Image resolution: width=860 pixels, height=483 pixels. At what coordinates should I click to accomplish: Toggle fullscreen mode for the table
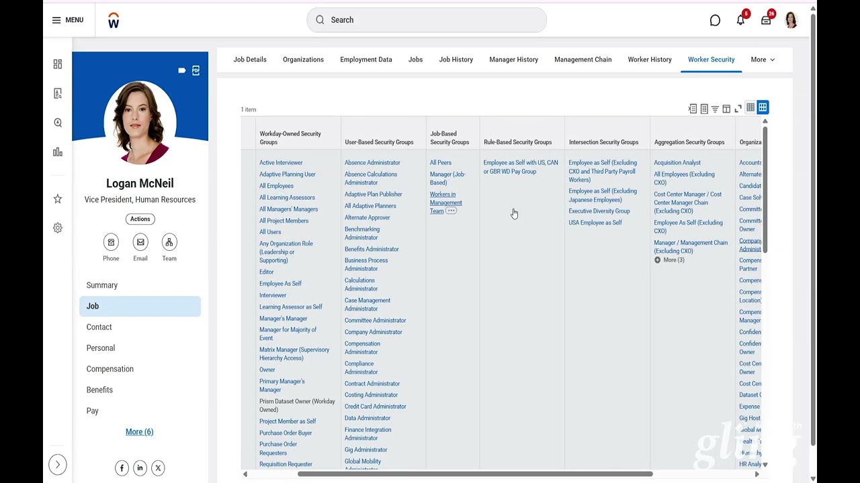point(738,109)
